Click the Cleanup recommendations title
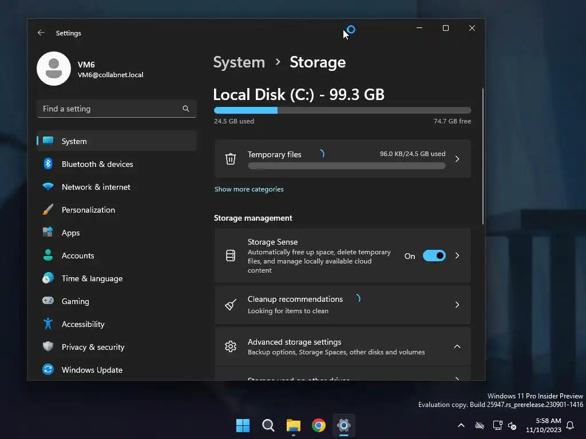The image size is (586, 439). click(295, 299)
